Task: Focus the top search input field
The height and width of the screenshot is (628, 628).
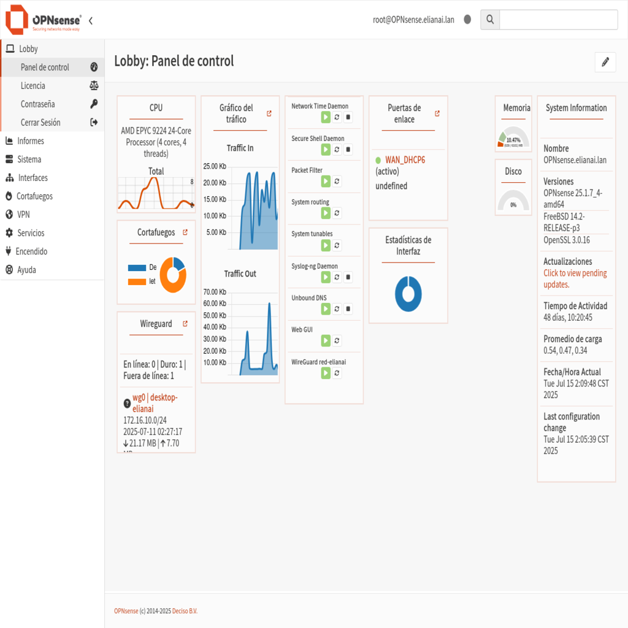Action: [558, 19]
